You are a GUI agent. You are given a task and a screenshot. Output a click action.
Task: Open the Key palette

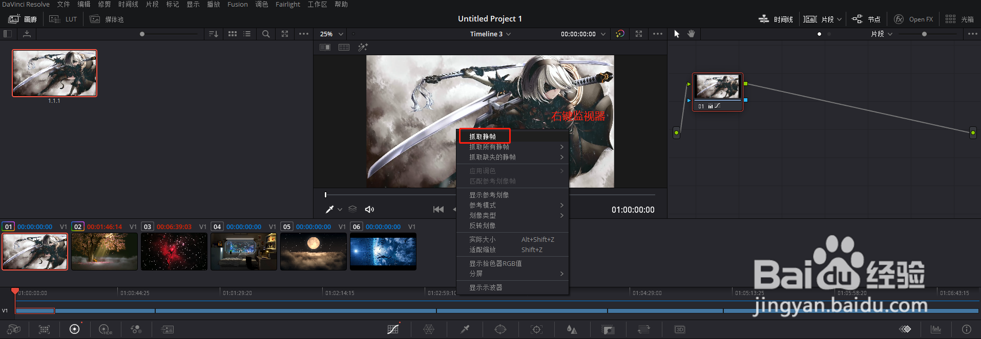608,329
